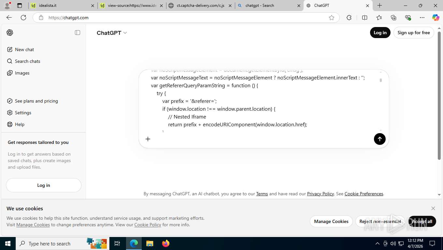View site information lock icon

[x=41, y=18]
